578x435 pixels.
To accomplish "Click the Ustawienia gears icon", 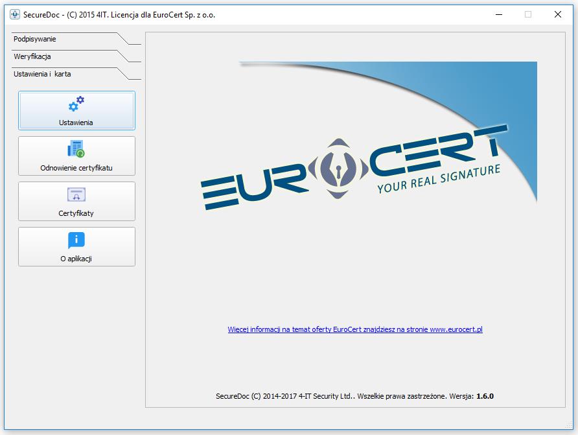I will tap(76, 104).
